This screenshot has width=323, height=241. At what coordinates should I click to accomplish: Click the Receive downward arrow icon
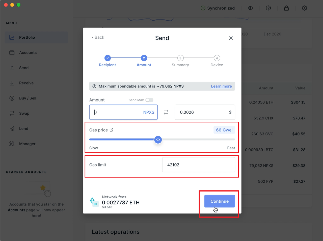(x=12, y=83)
